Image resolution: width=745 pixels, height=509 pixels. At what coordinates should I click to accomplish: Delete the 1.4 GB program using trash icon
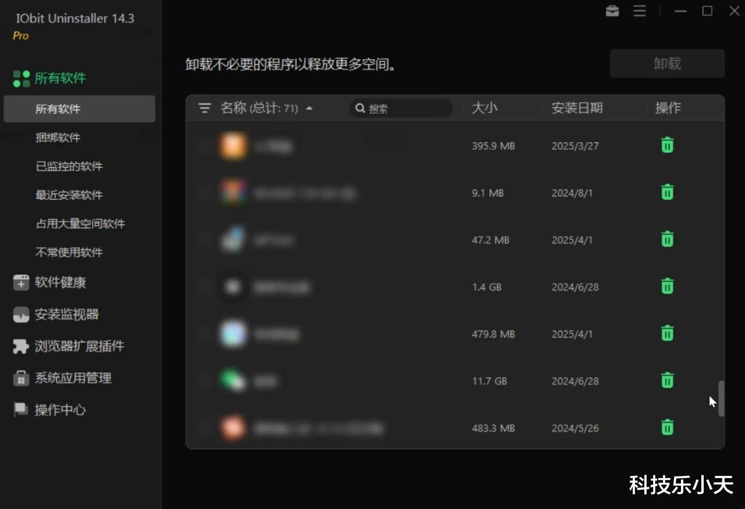click(x=667, y=286)
